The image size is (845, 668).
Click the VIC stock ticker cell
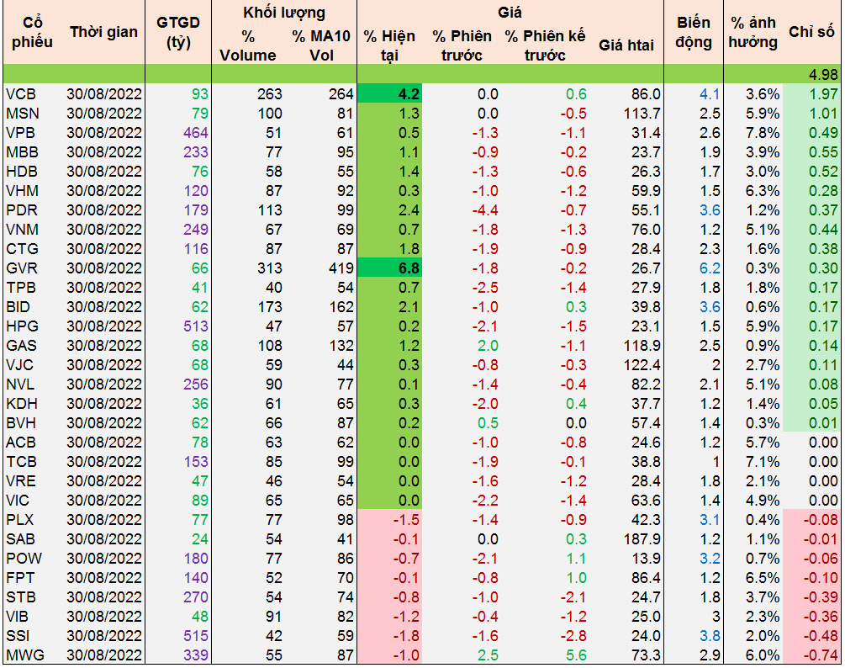[18, 501]
